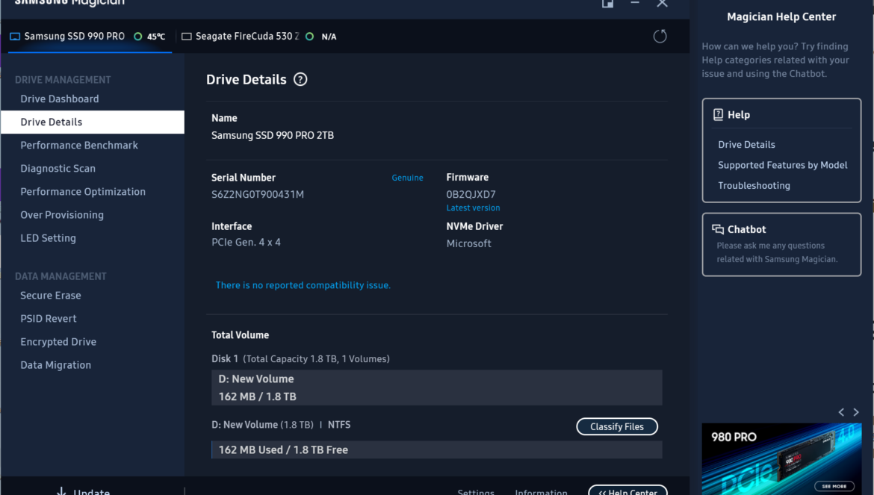Click the Samsung SSD 990 PRO drive icon

point(15,36)
